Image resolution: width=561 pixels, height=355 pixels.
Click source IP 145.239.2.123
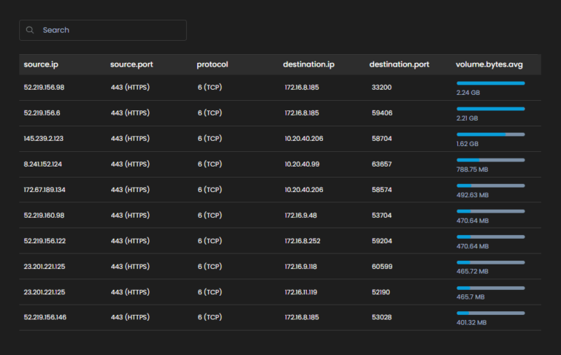pos(43,139)
